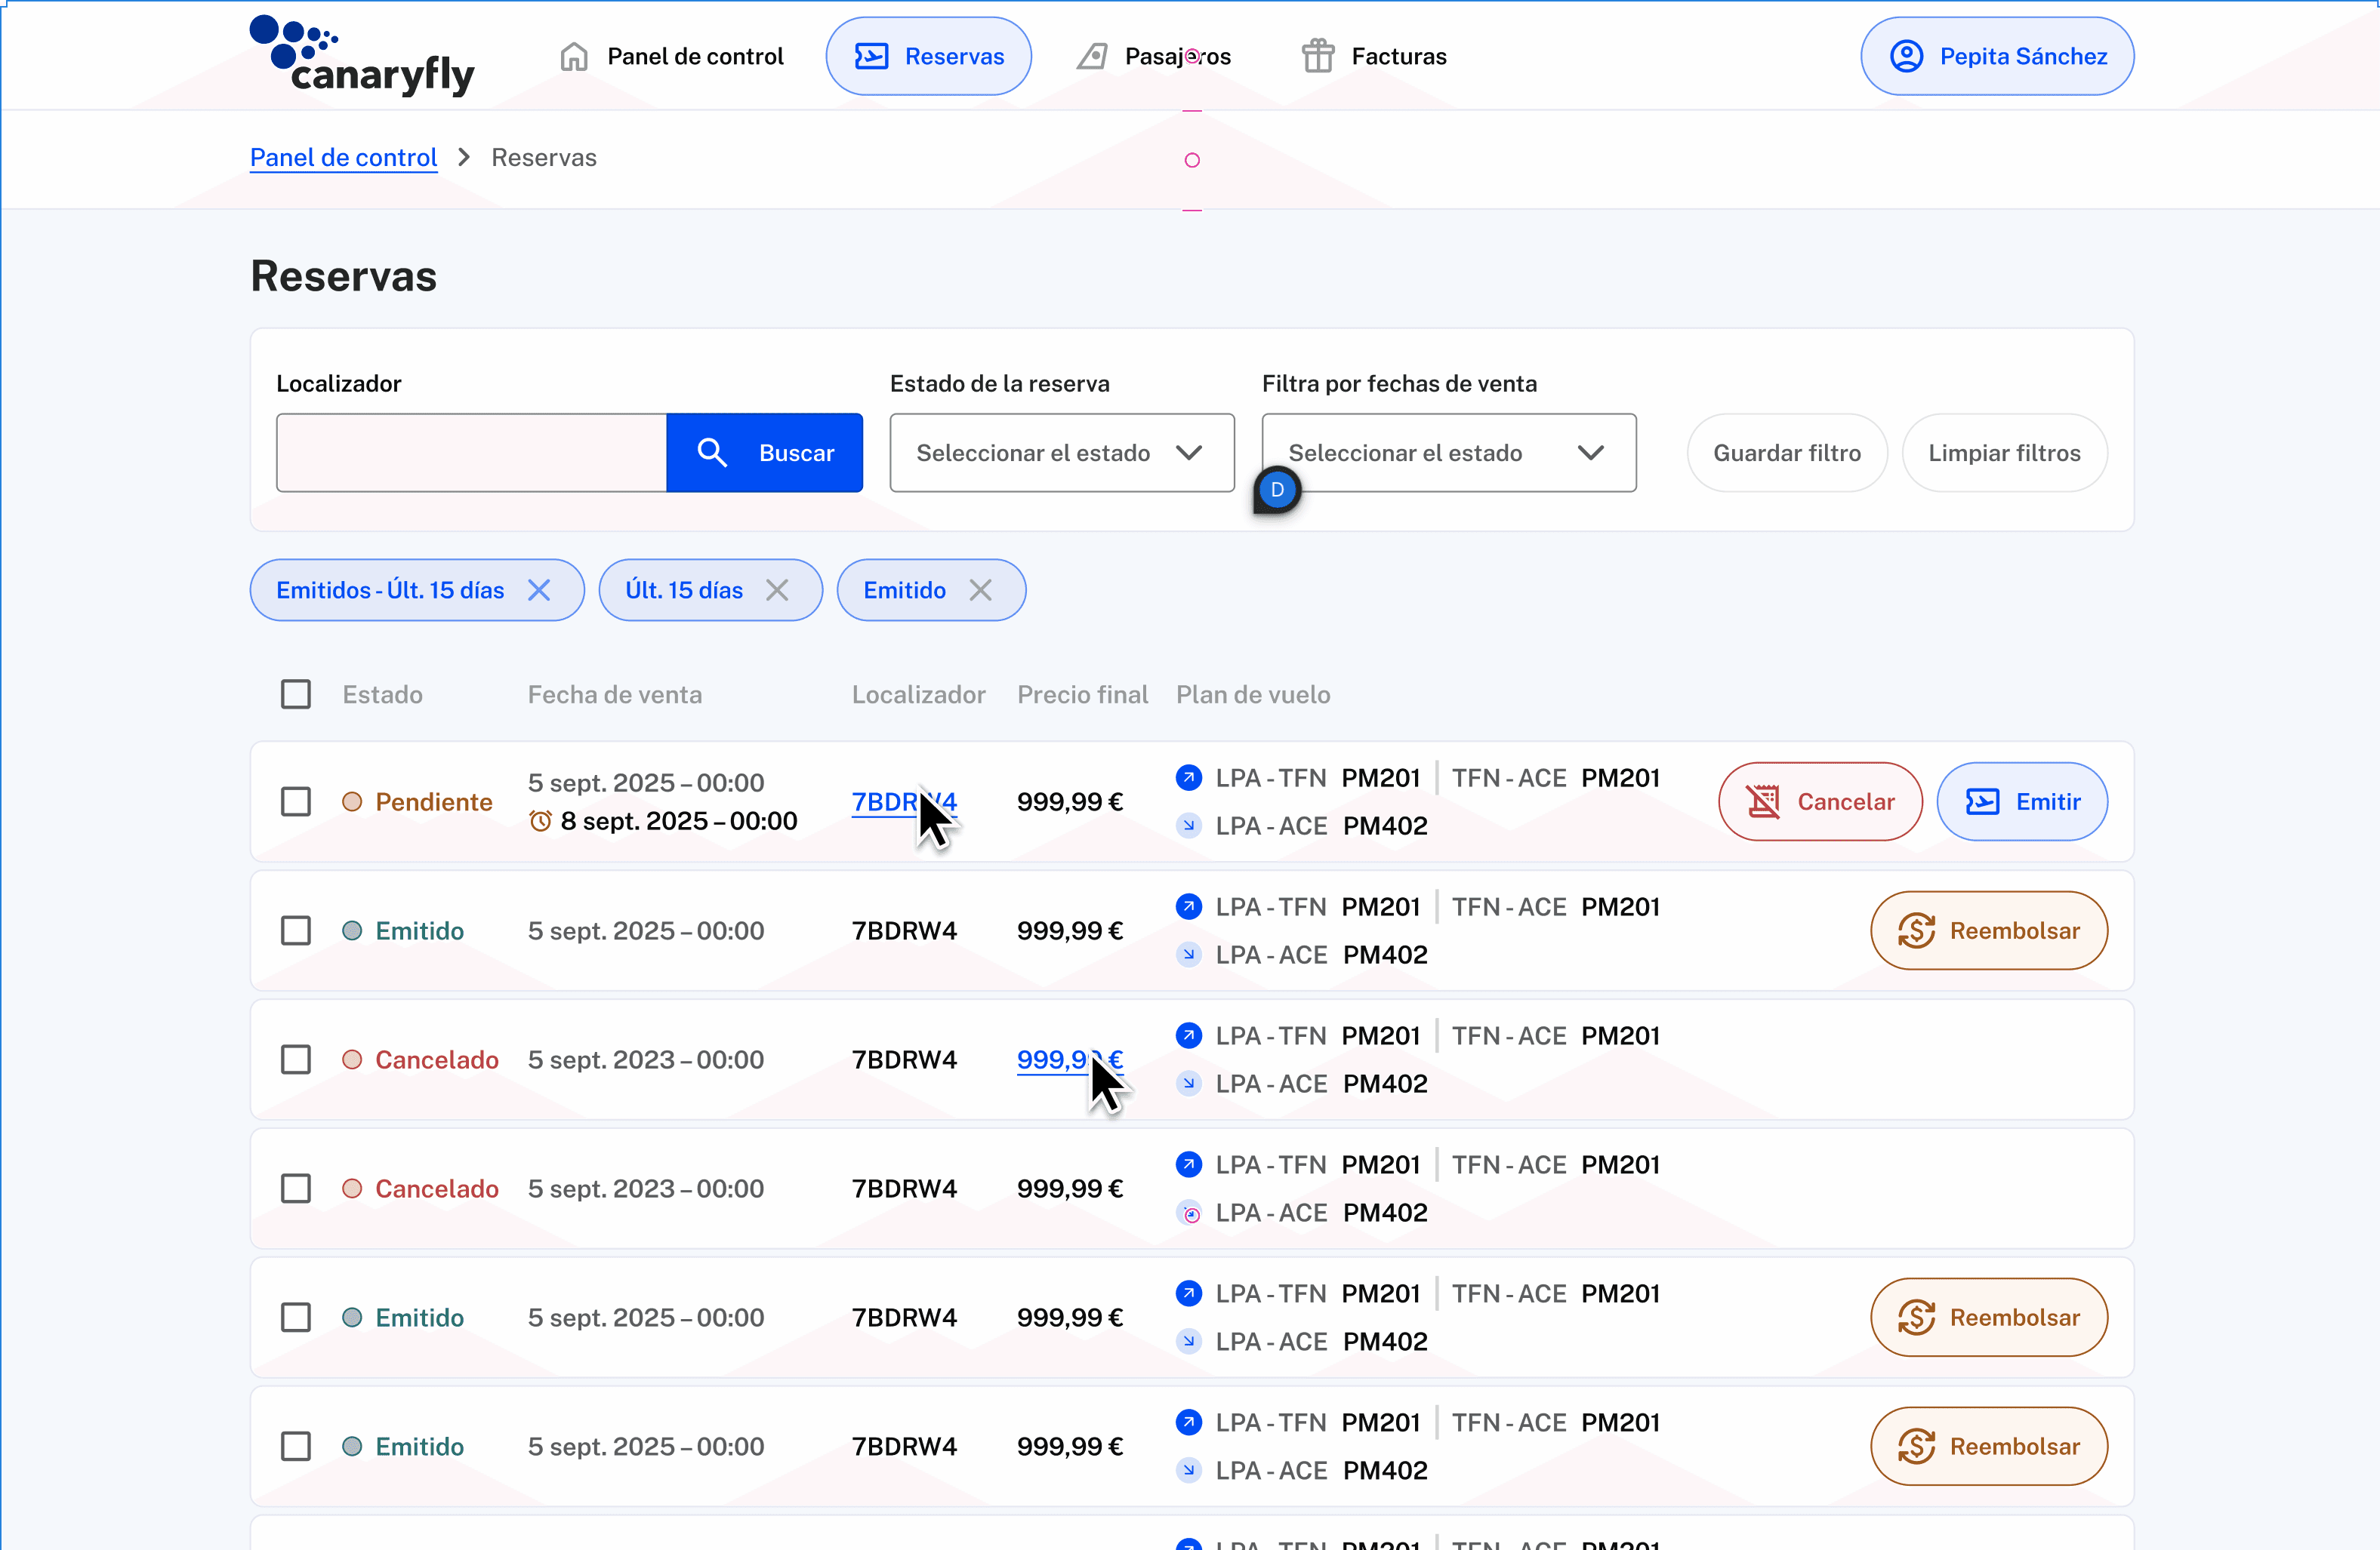Go to the Pasajeros tab

[x=1154, y=56]
